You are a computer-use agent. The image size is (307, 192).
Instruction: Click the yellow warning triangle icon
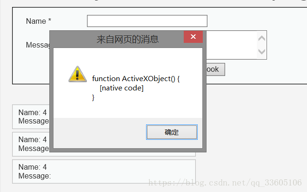(x=78, y=74)
